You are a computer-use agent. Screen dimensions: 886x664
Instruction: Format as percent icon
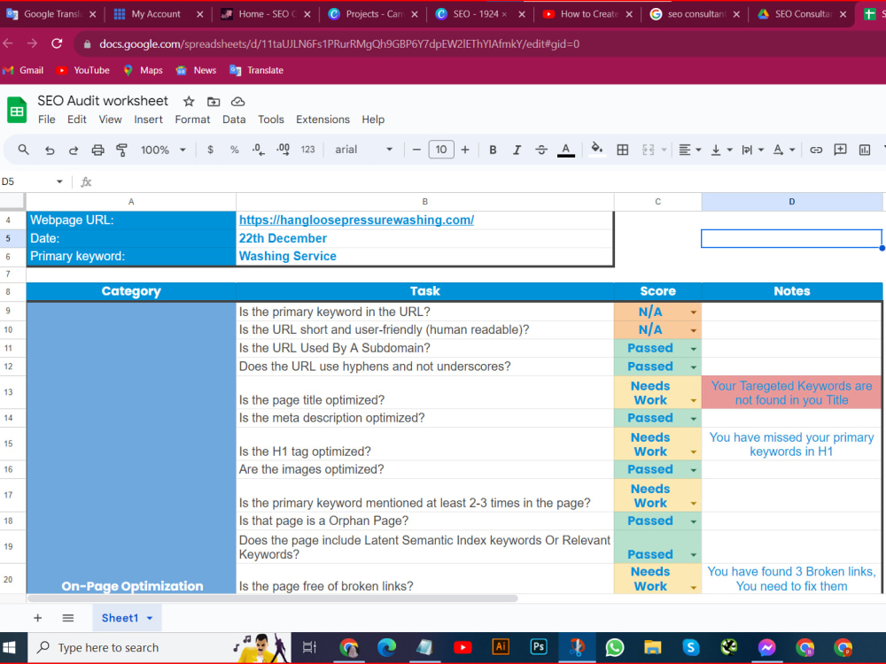pos(235,150)
